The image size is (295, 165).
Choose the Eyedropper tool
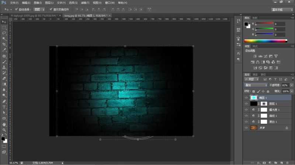coord(4,49)
